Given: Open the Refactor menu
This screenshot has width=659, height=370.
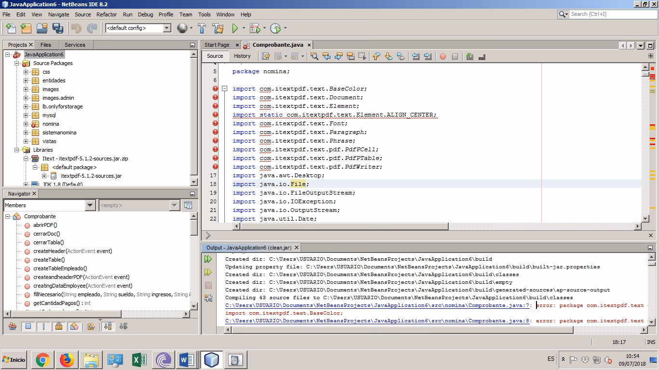Looking at the screenshot, I should pyautogui.click(x=106, y=14).
